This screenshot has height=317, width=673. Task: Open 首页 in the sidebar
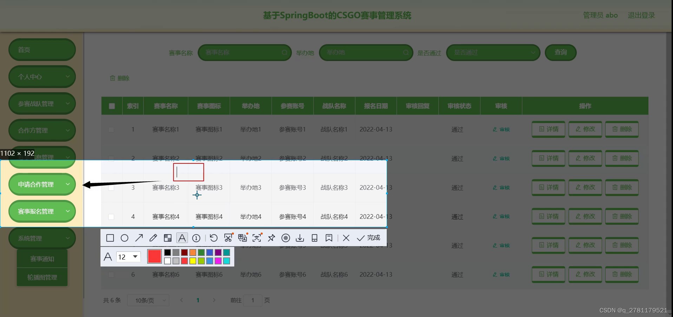click(42, 49)
